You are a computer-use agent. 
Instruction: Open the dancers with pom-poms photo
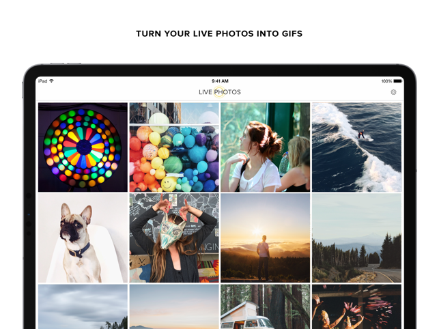point(356,306)
